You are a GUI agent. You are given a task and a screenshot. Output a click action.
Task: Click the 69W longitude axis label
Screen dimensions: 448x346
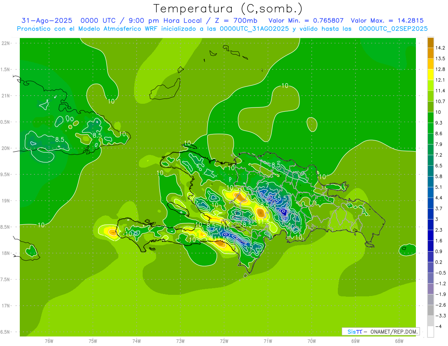355,341
